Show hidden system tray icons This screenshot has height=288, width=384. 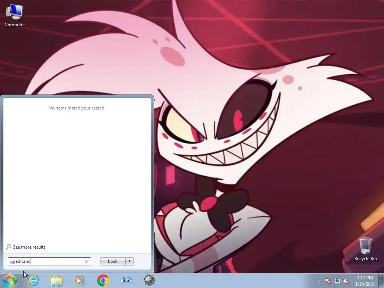(319, 281)
